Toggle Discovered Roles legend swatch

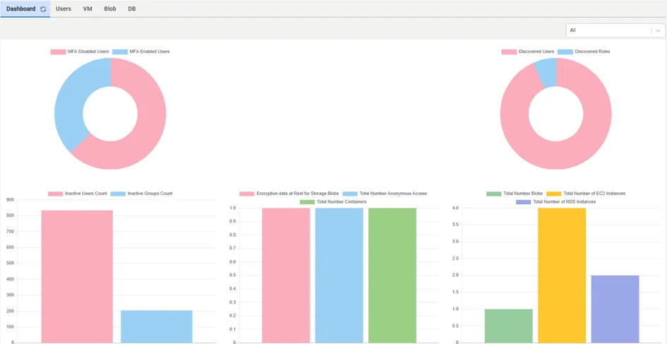[x=565, y=52]
